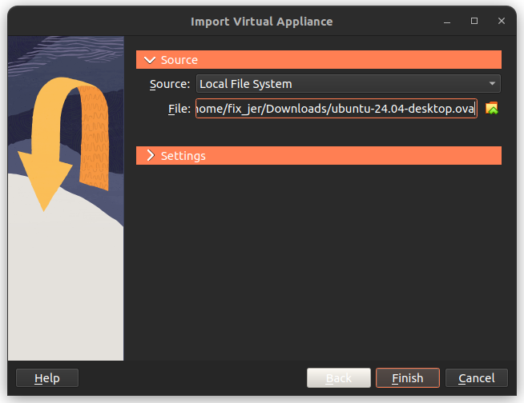This screenshot has height=403, width=524.
Task: Click the File path input field
Action: [337, 109]
